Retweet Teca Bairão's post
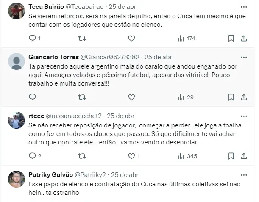The width and height of the screenshot is (259, 202). pyautogui.click(x=82, y=39)
